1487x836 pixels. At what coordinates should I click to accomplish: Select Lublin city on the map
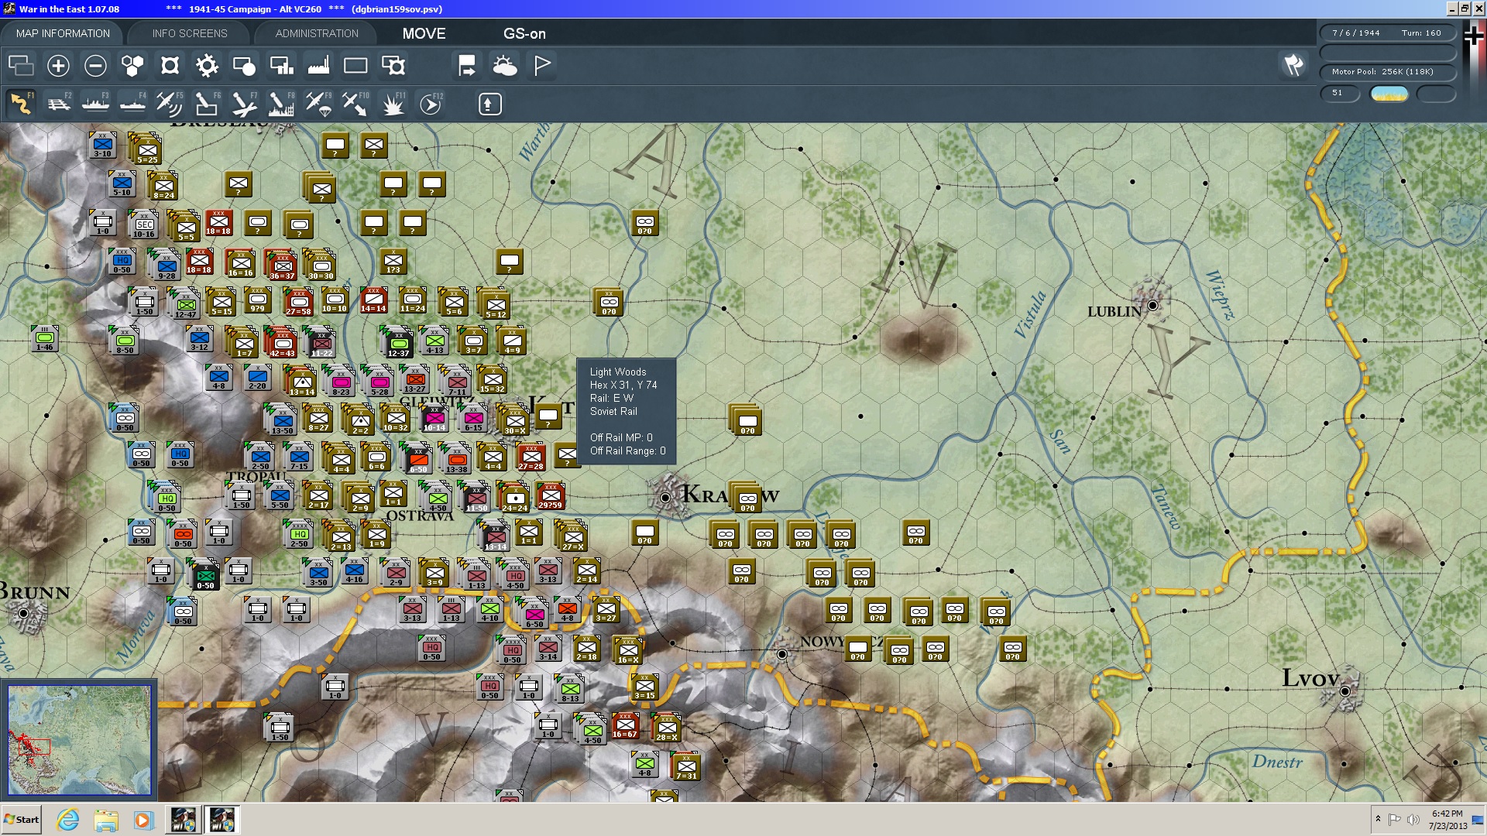coord(1152,305)
